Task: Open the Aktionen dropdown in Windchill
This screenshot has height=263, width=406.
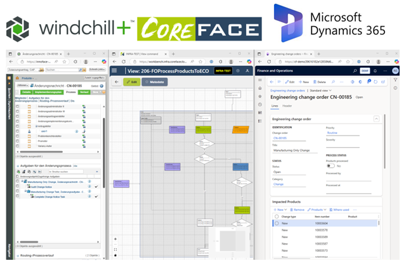Action: (23, 86)
